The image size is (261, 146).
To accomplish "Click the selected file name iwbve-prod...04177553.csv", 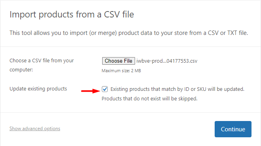I will [x=167, y=61].
